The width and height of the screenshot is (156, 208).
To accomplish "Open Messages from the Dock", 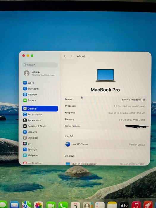I will tap(3, 204).
